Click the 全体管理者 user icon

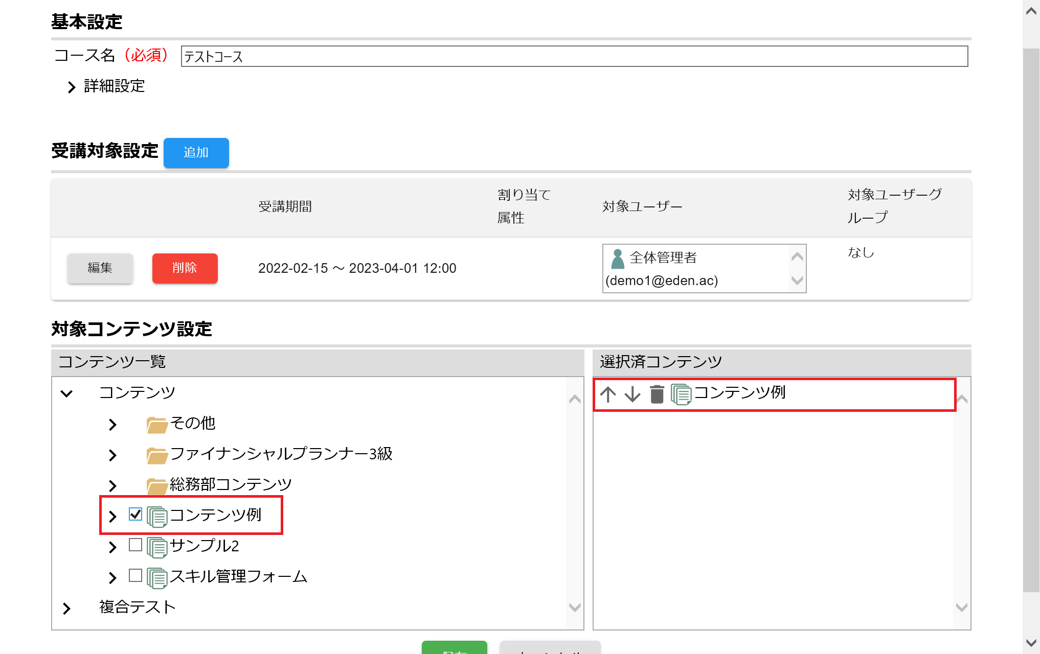click(618, 259)
